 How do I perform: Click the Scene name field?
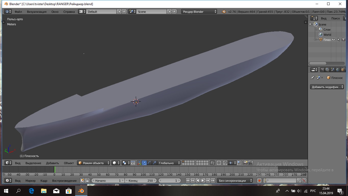coord(152,11)
